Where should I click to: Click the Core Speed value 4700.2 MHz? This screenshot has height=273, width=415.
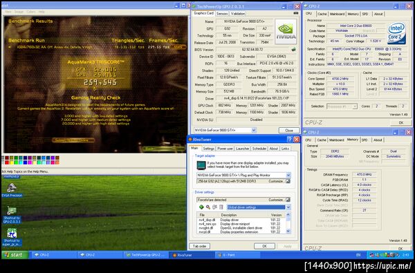[340, 79]
